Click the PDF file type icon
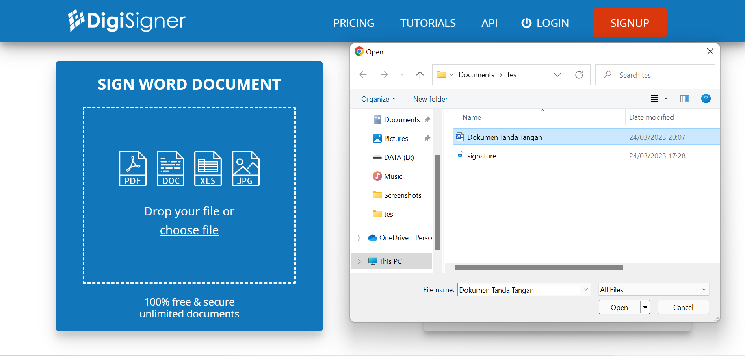Screen dimensions: 745x356 (x=133, y=169)
